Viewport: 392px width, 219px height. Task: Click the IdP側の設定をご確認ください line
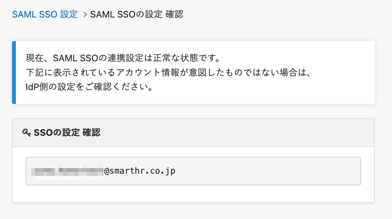coord(89,87)
